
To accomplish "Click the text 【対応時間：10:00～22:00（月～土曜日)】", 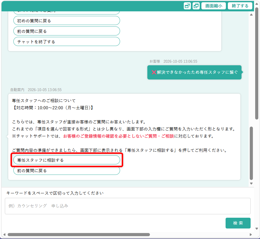I will point(53,108).
